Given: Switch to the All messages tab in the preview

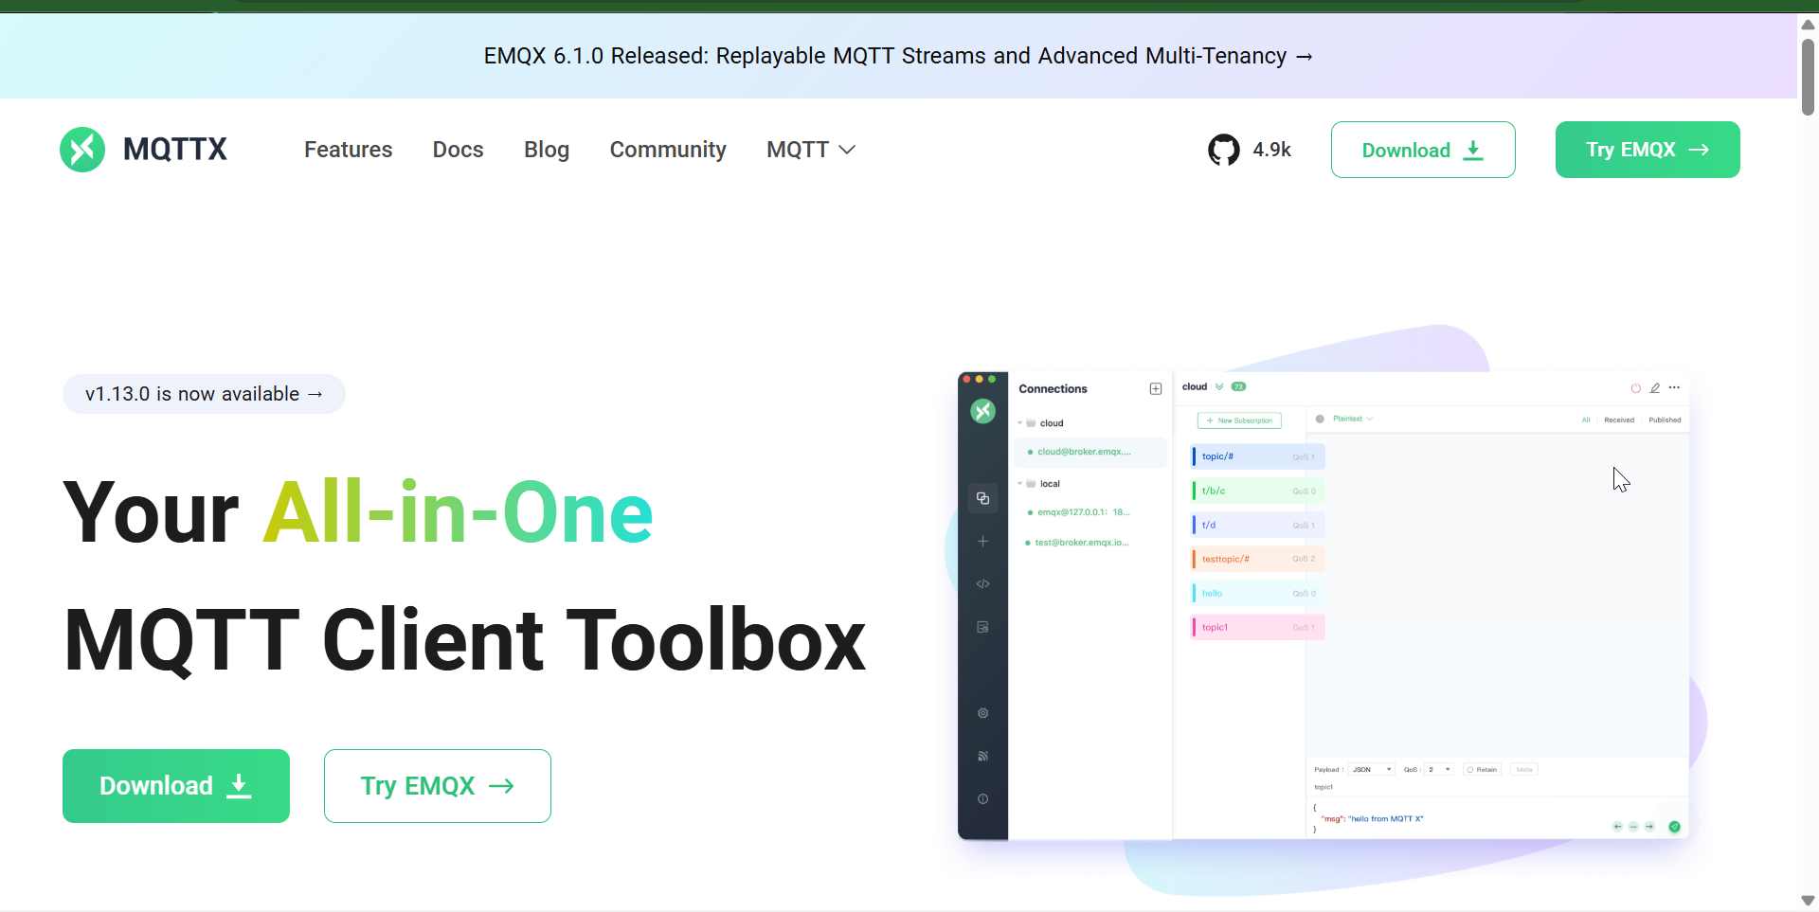Looking at the screenshot, I should pyautogui.click(x=1586, y=420).
